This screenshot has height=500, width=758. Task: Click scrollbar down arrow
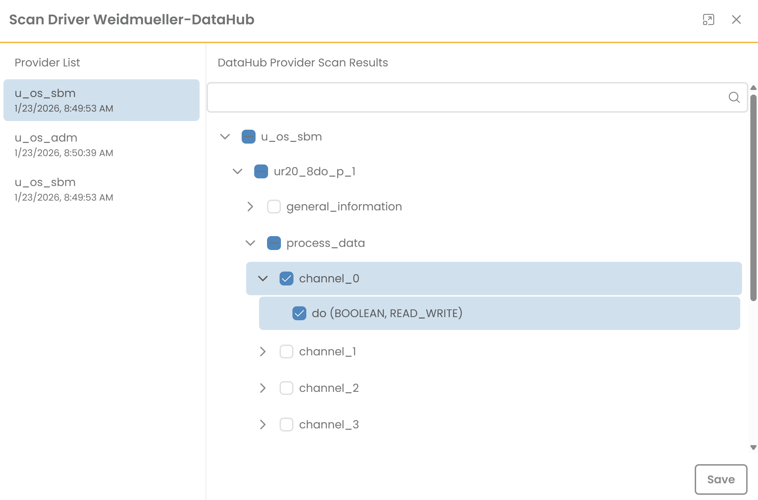click(753, 447)
